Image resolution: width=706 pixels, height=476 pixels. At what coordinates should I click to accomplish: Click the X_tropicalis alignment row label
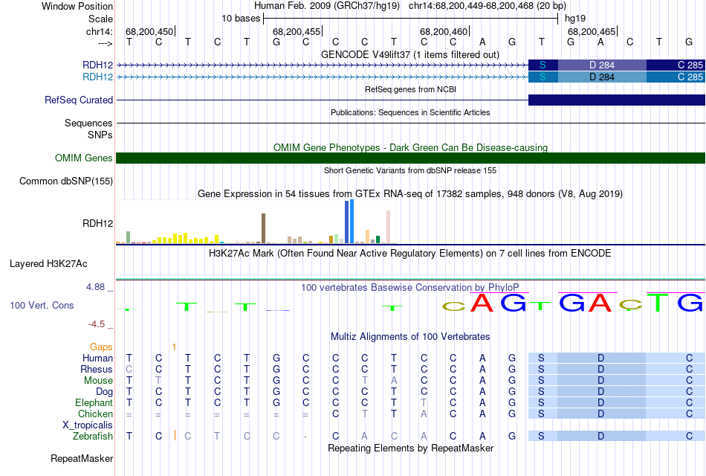pyautogui.click(x=88, y=425)
